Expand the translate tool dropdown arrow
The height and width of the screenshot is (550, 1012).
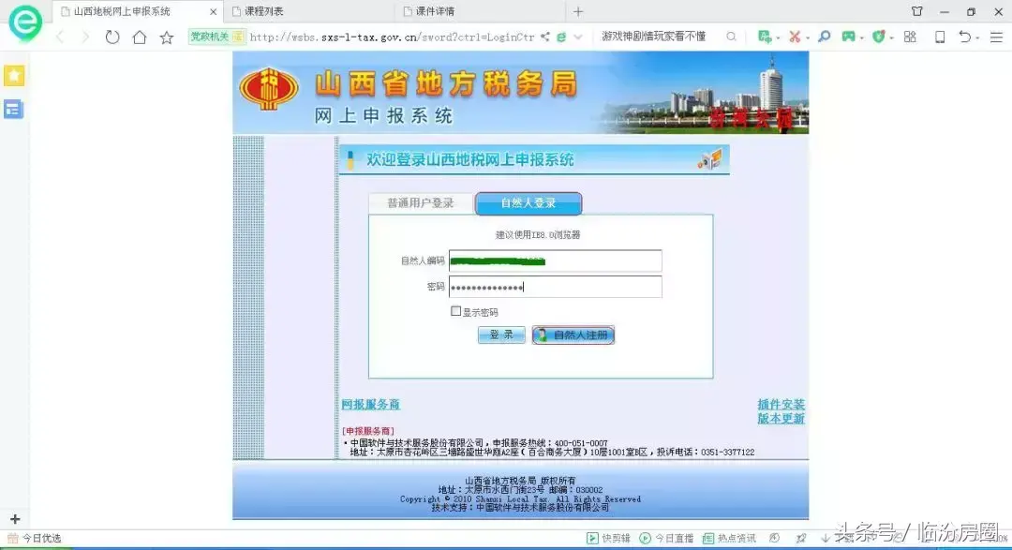tap(778, 38)
